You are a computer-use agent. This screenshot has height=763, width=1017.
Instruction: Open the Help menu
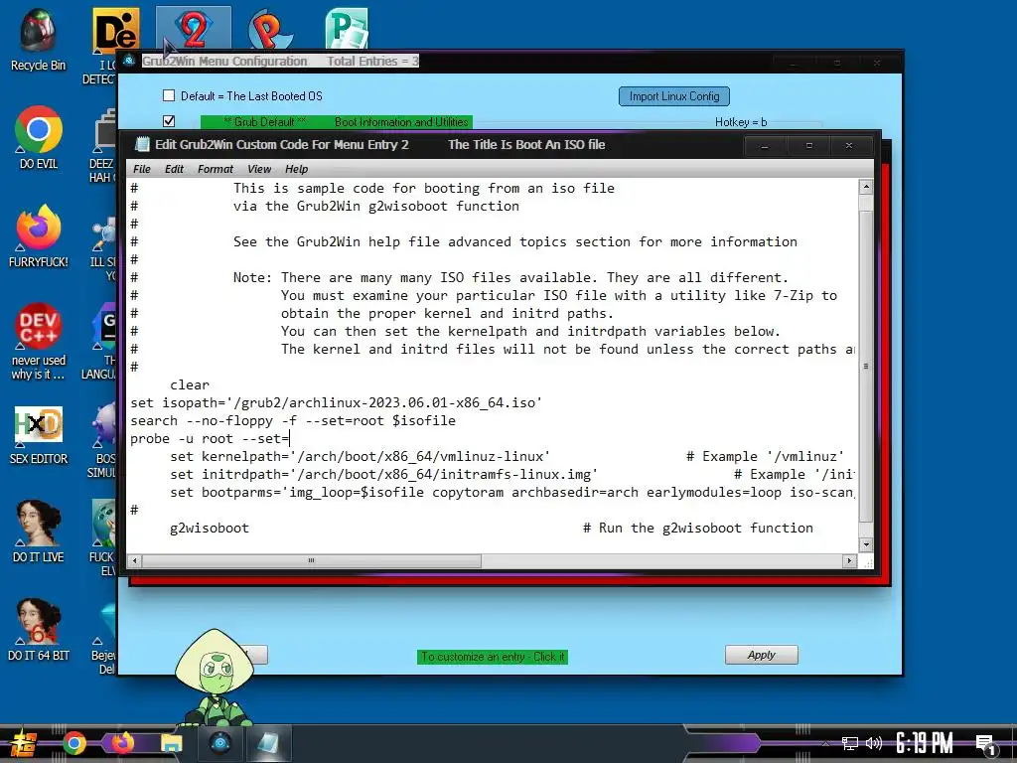(x=296, y=169)
